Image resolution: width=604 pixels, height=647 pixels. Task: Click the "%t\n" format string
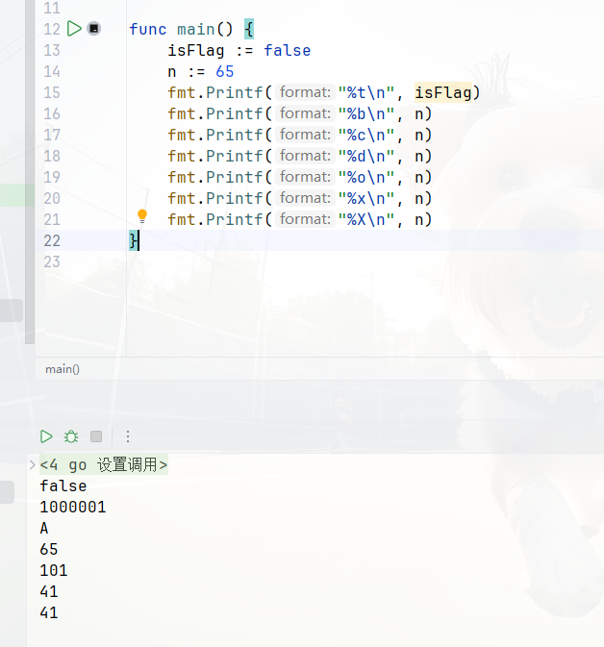[x=366, y=93]
